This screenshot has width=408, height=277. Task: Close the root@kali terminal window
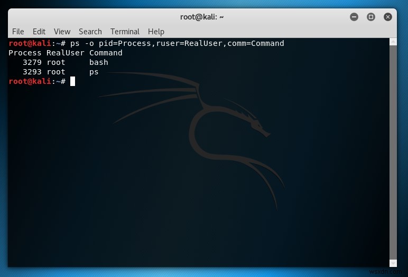click(388, 17)
